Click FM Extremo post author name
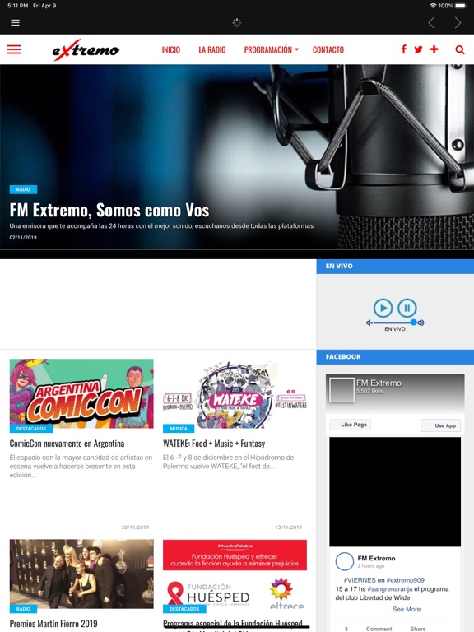The image size is (474, 632). pos(376,558)
